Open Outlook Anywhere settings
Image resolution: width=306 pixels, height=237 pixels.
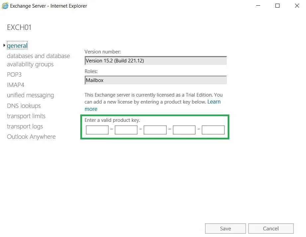pos(31,137)
